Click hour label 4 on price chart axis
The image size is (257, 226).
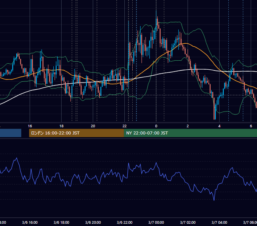[219, 126]
